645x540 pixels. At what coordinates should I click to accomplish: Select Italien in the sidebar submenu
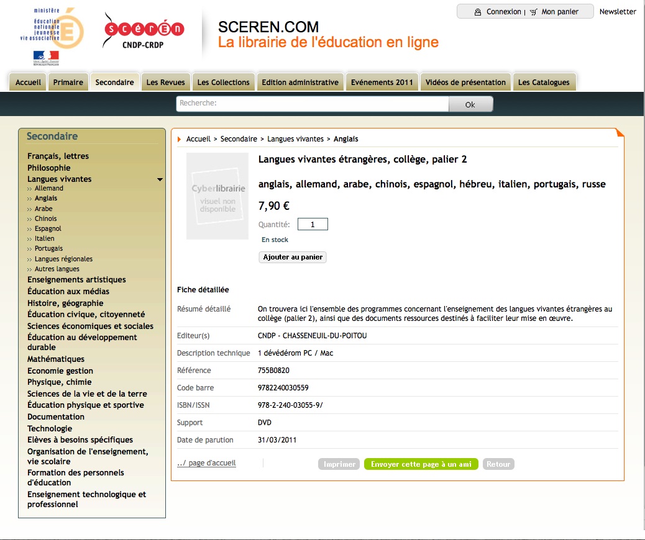click(x=44, y=238)
